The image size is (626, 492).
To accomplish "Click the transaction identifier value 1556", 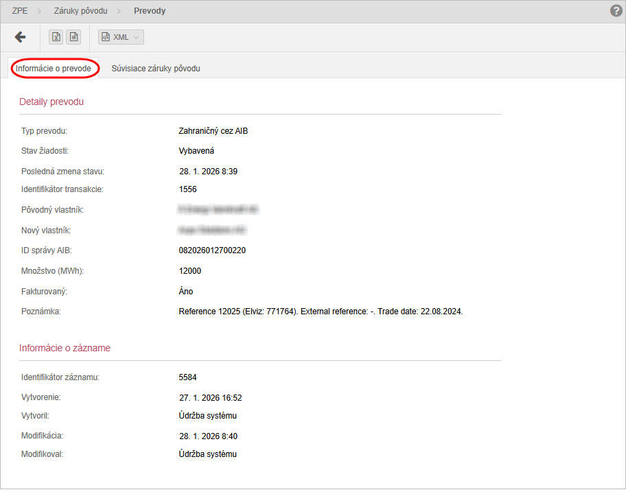I will 187,189.
